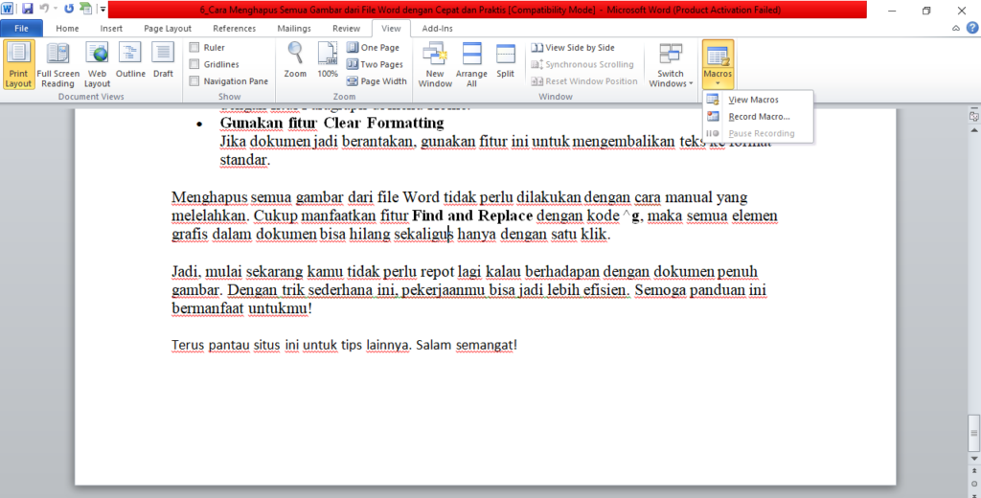The image size is (981, 498).
Task: Open a New Window
Action: coord(435,64)
